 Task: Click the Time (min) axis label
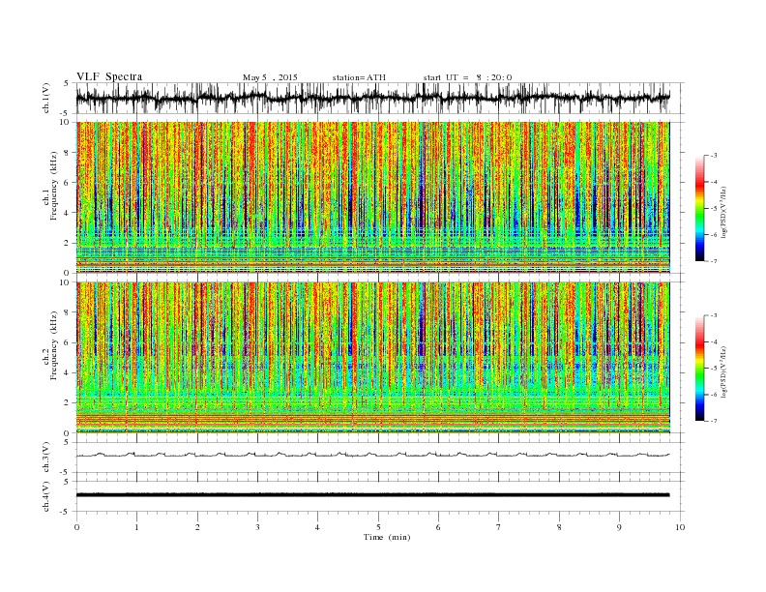387,537
